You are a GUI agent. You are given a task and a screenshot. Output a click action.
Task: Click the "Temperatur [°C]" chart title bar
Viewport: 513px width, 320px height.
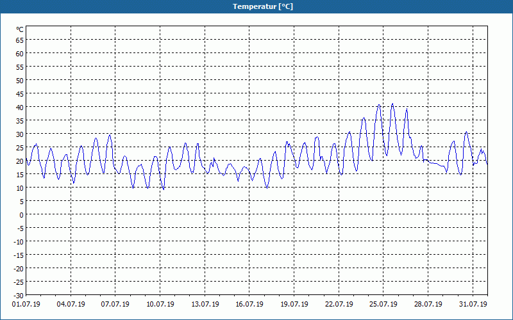click(x=256, y=6)
